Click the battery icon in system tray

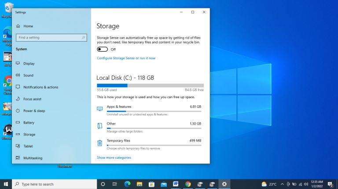pyautogui.click(x=294, y=184)
